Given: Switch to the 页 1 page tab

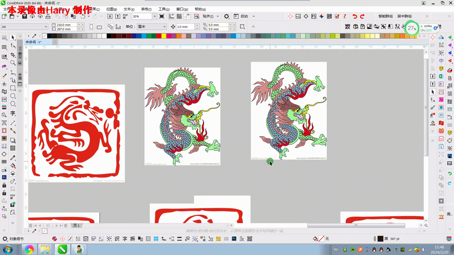Looking at the screenshot, I should click(76, 225).
